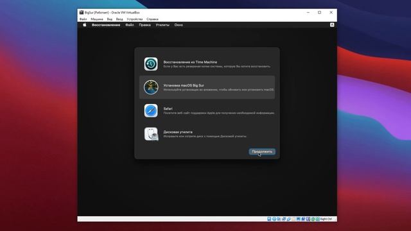The image size is (411, 231).
Task: Open the Устройства menu in VirtualBox
Action: (134, 19)
